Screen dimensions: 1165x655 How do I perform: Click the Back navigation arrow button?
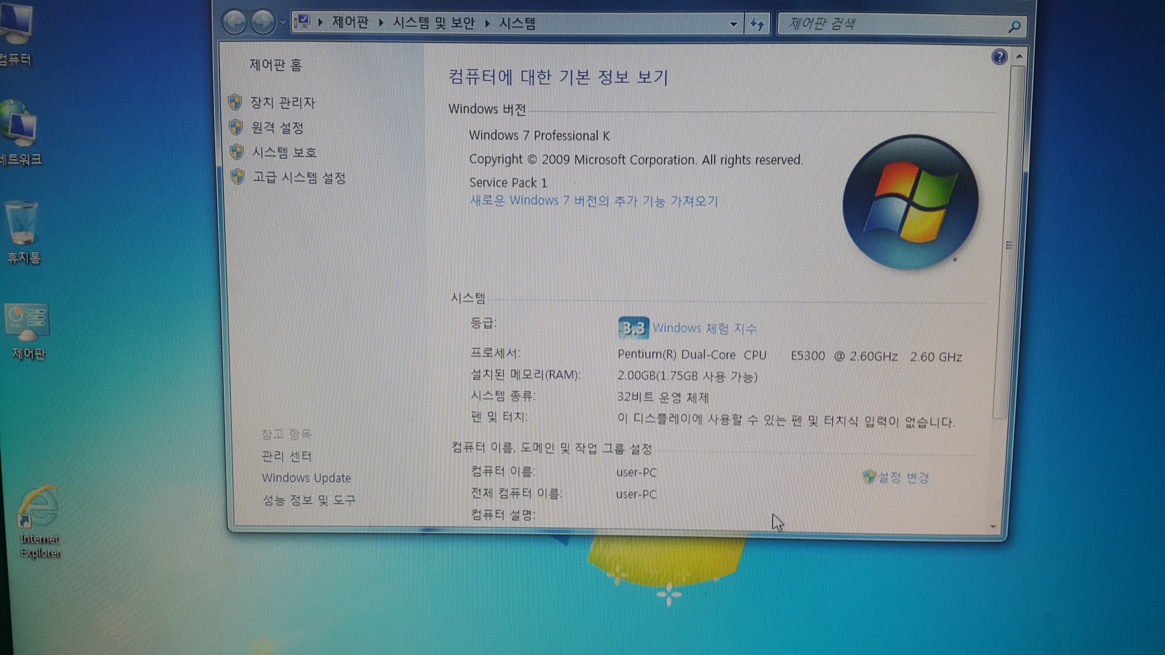tap(234, 23)
